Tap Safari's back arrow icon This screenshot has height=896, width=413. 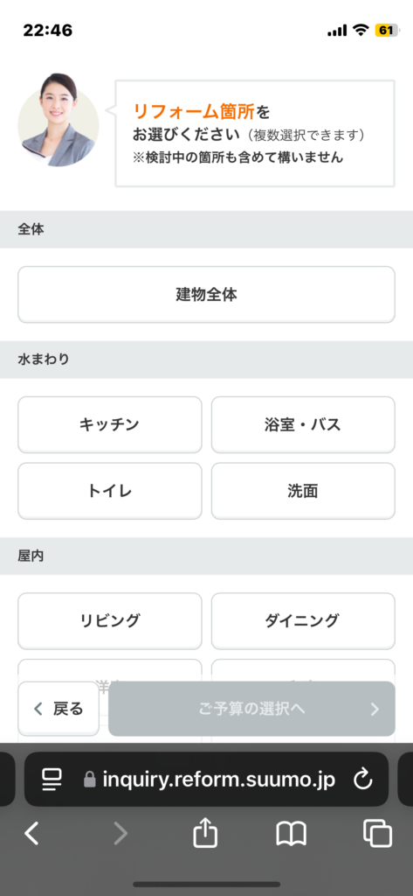(32, 834)
